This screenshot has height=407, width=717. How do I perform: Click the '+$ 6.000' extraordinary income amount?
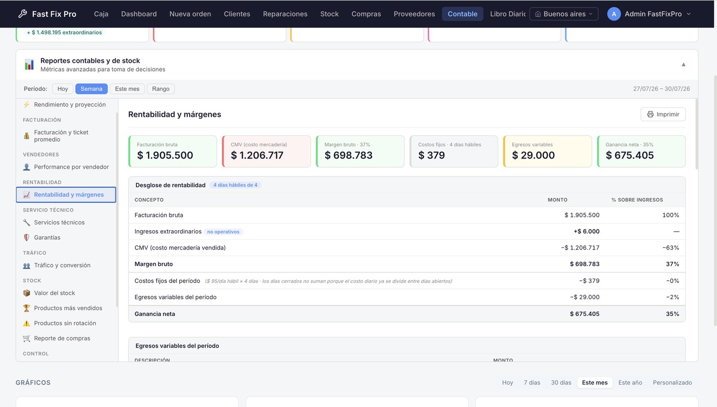[x=586, y=232]
